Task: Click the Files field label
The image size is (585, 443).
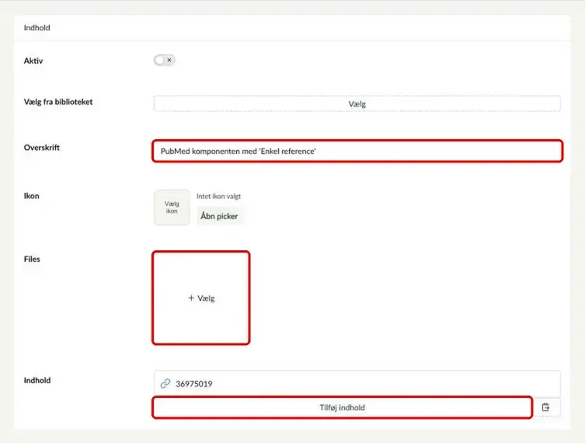Action: coord(32,259)
